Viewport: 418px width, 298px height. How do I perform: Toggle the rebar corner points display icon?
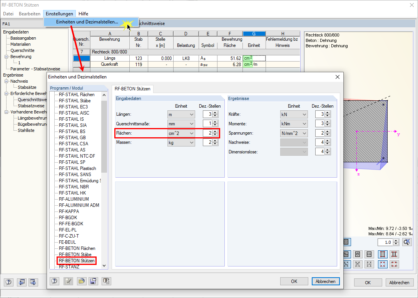[x=383, y=254]
